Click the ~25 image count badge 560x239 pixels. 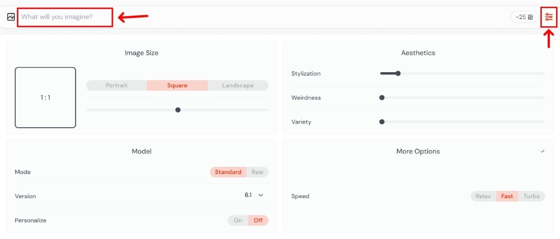point(524,17)
